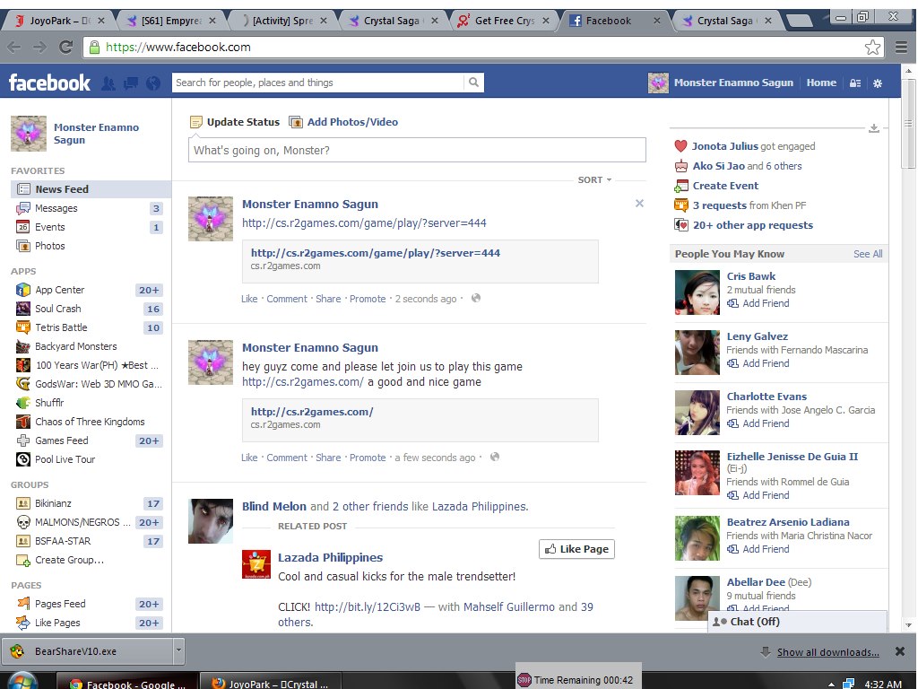
Task: Click the search magnifier button
Action: click(x=474, y=83)
